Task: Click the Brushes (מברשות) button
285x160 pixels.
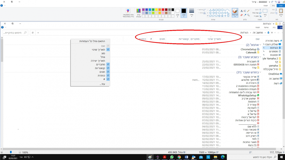Action: coord(235,13)
